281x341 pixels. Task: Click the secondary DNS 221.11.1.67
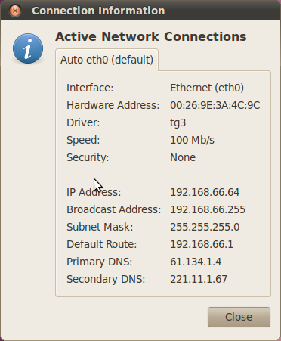(x=199, y=279)
